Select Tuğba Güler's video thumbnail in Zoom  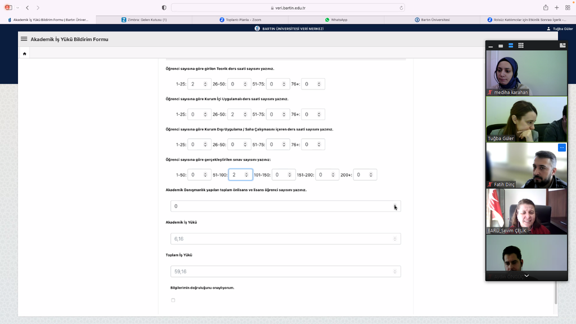526,119
